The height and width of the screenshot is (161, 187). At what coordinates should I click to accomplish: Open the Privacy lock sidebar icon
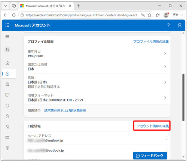point(7,116)
